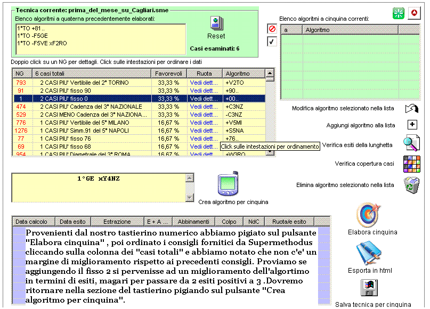Click the checkmark icon beside algorithm list
This screenshot has height=309, width=430.
click(272, 42)
